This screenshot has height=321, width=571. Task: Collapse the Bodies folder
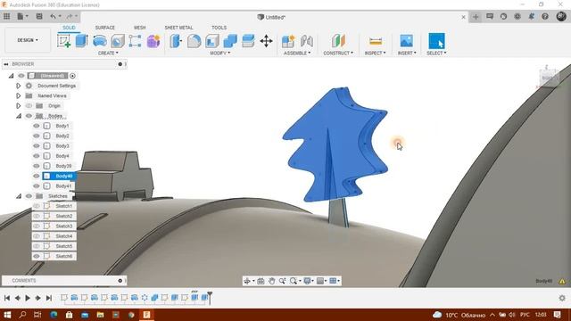point(19,116)
